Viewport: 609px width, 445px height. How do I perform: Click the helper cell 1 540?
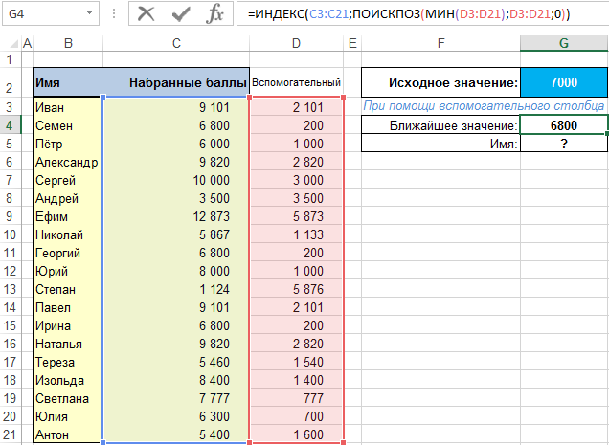(296, 362)
